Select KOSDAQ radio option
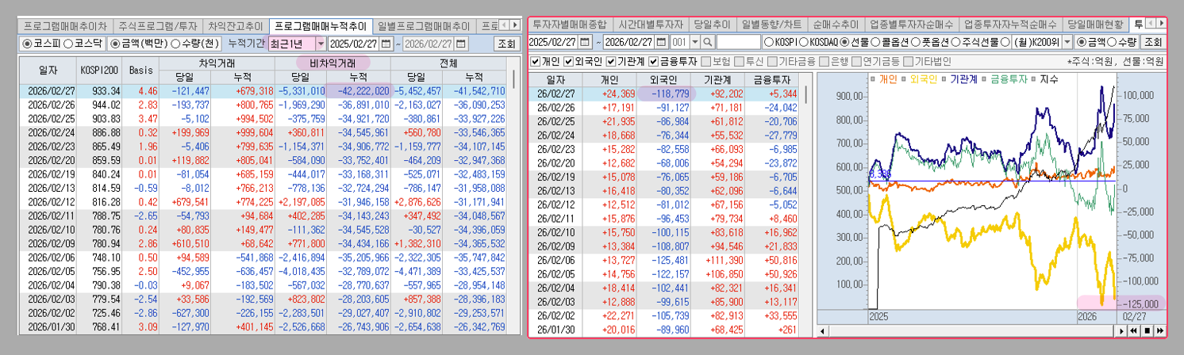 coord(805,41)
